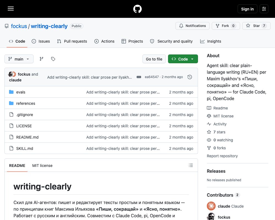Open the Contributors heading link
Screen dimensions: 275x220
click(x=223, y=195)
